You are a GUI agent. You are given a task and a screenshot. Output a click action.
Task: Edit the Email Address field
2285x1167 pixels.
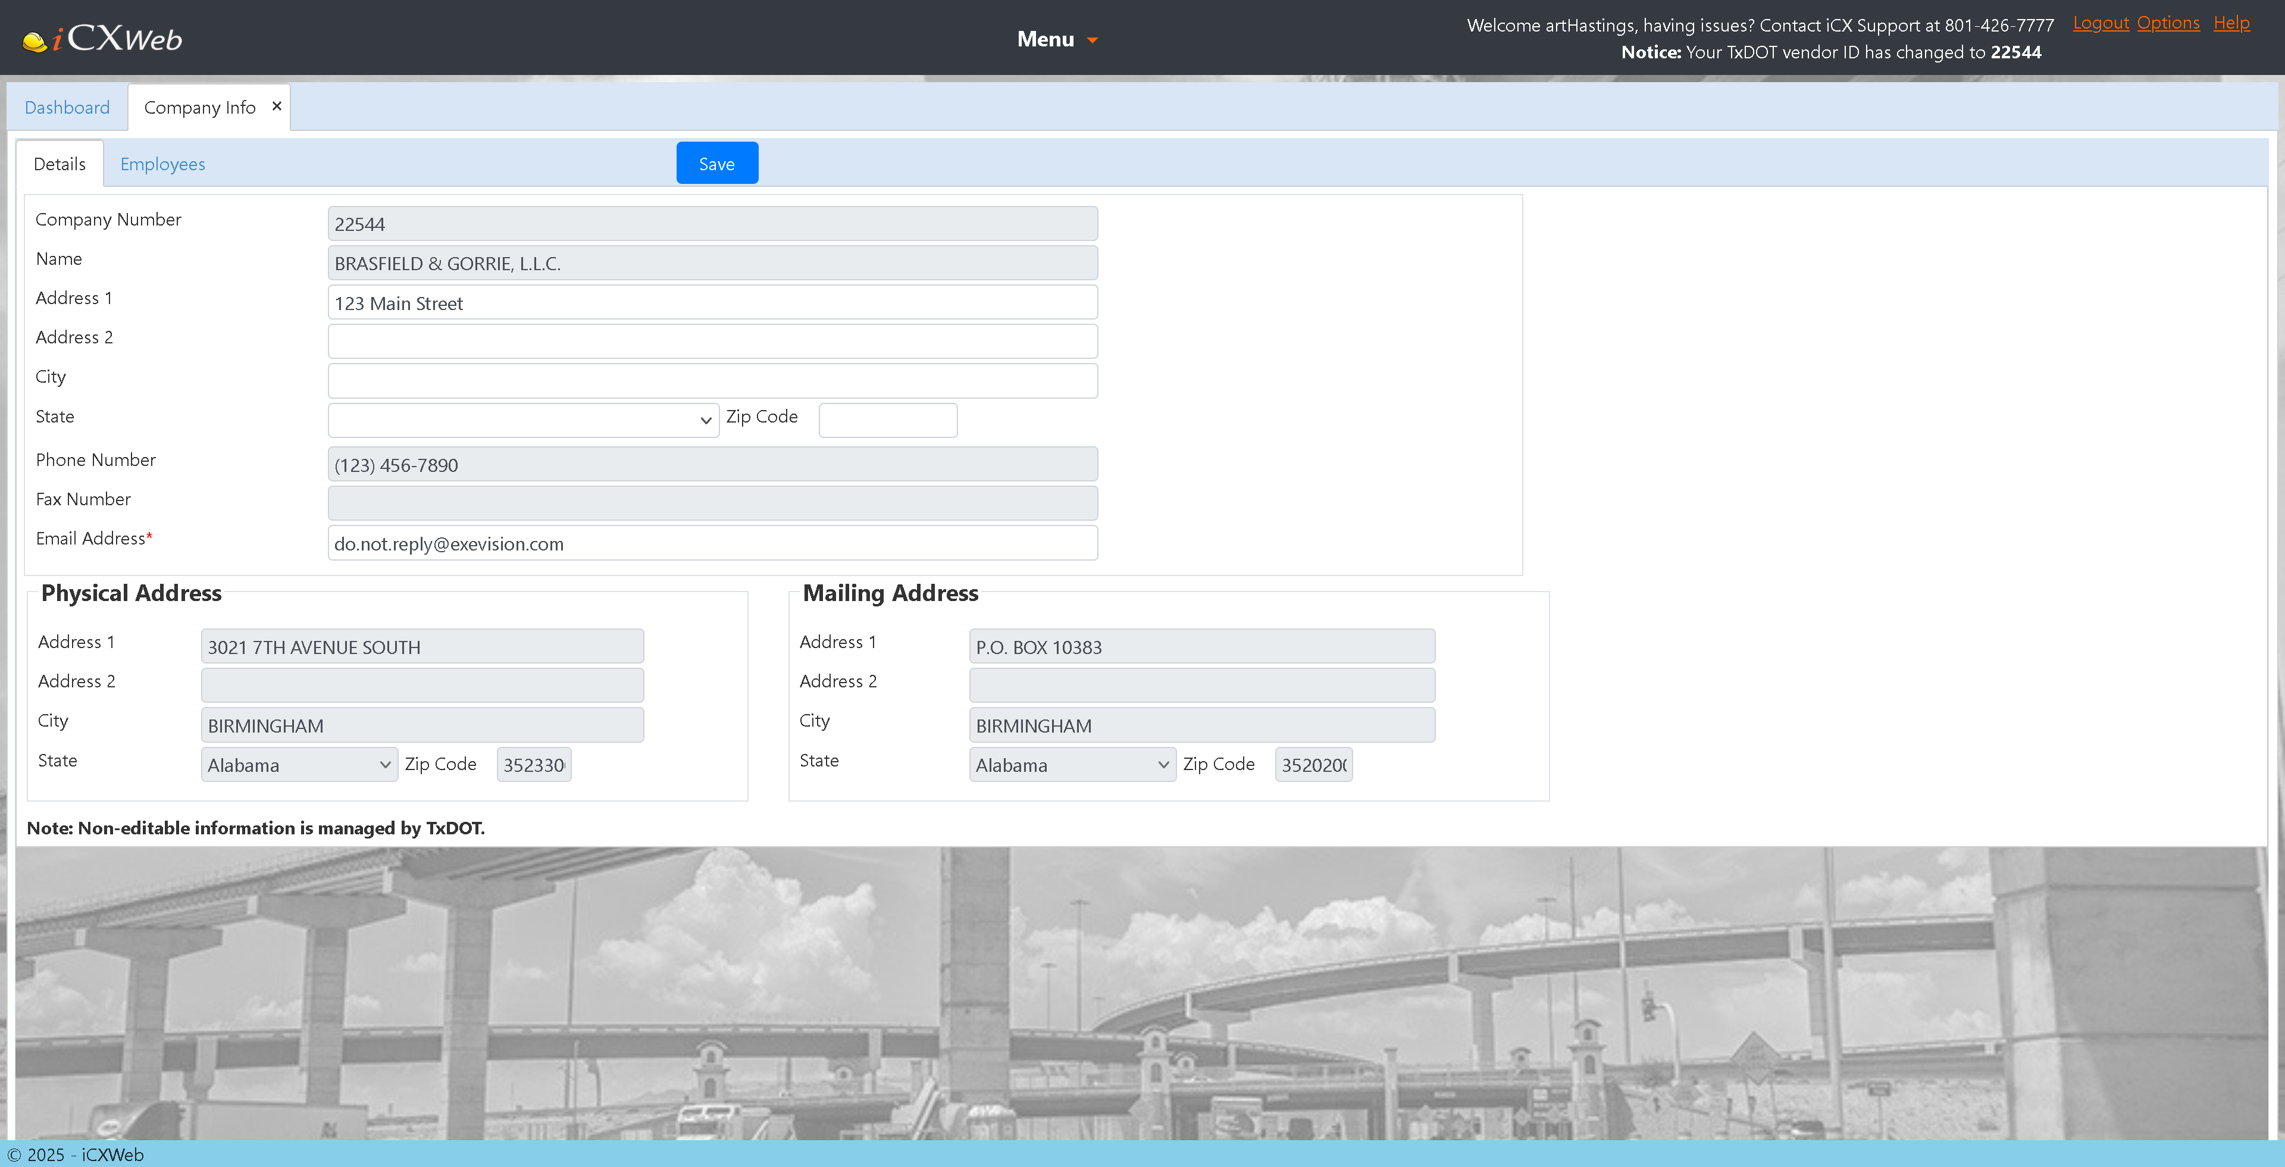[712, 543]
